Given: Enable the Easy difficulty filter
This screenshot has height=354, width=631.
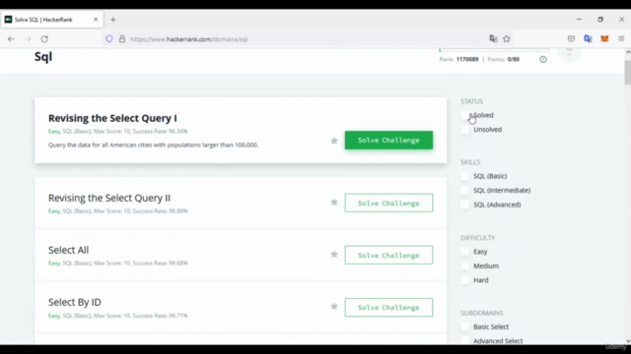Looking at the screenshot, I should click(464, 252).
